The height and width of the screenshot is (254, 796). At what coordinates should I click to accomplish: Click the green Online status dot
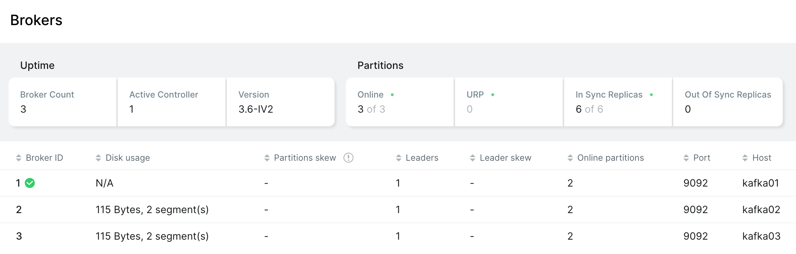tap(392, 95)
